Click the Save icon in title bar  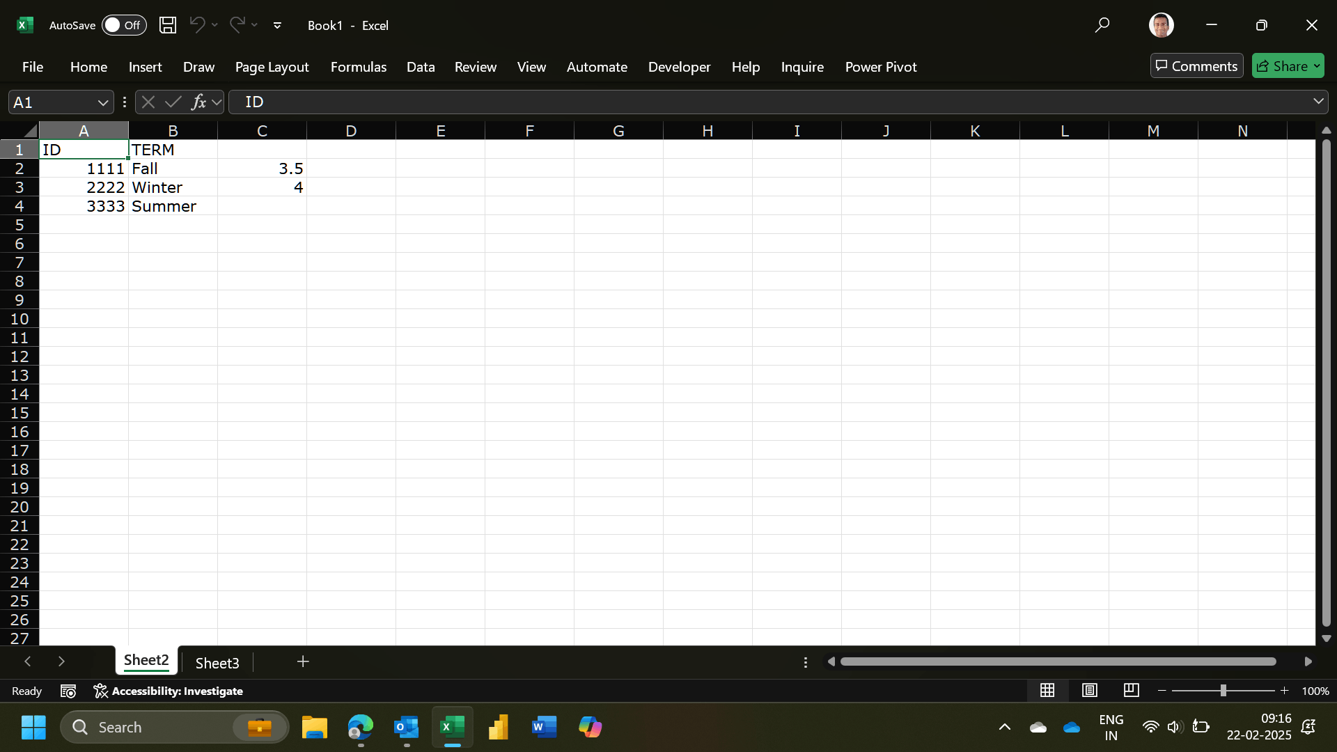point(167,25)
